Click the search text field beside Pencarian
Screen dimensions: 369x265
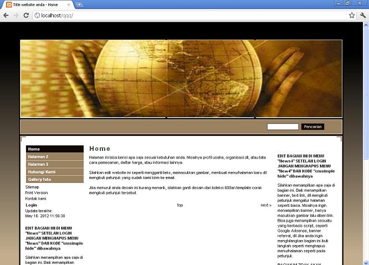point(283,127)
